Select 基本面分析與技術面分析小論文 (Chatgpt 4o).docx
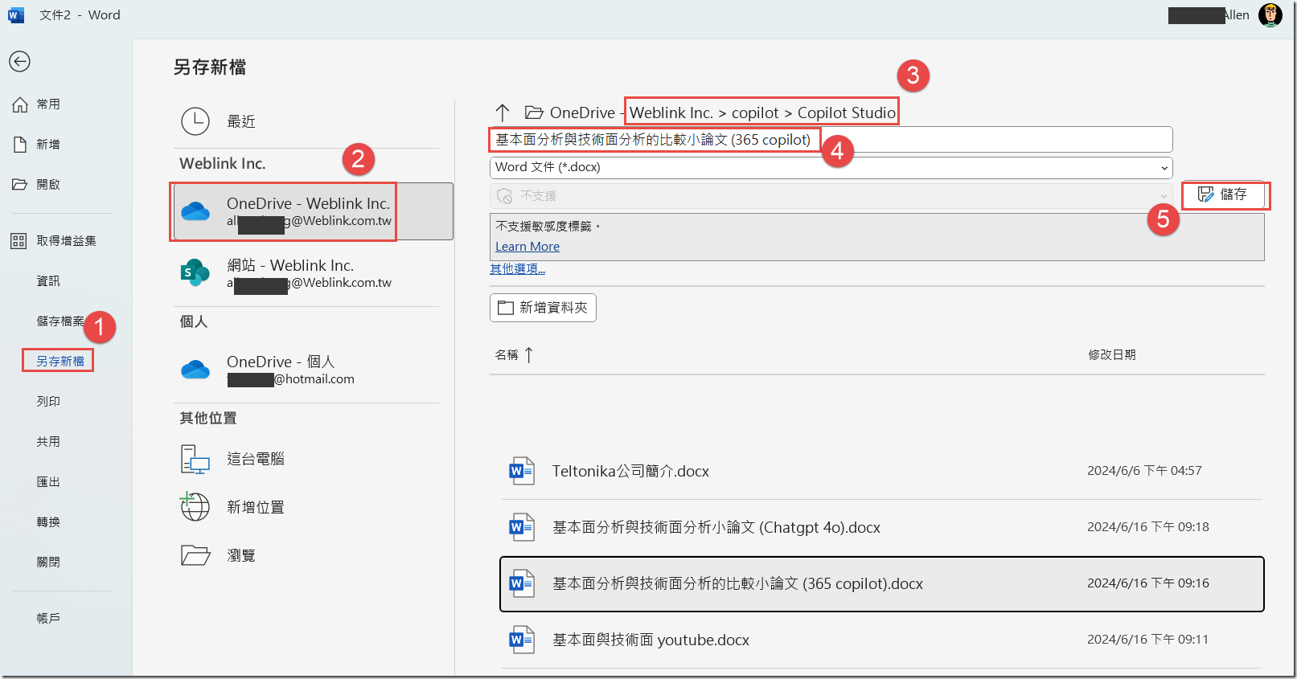 tap(882, 528)
